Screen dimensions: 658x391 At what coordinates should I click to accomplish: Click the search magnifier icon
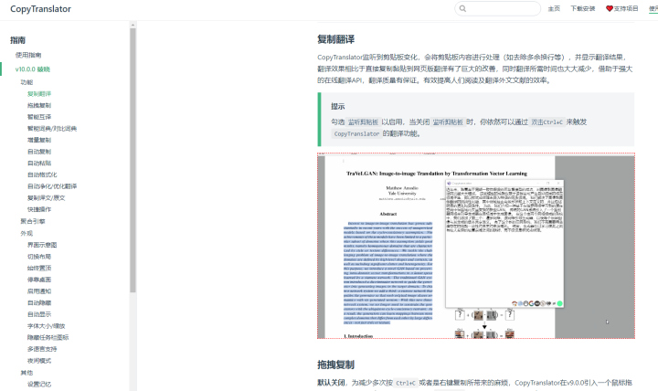click(462, 8)
